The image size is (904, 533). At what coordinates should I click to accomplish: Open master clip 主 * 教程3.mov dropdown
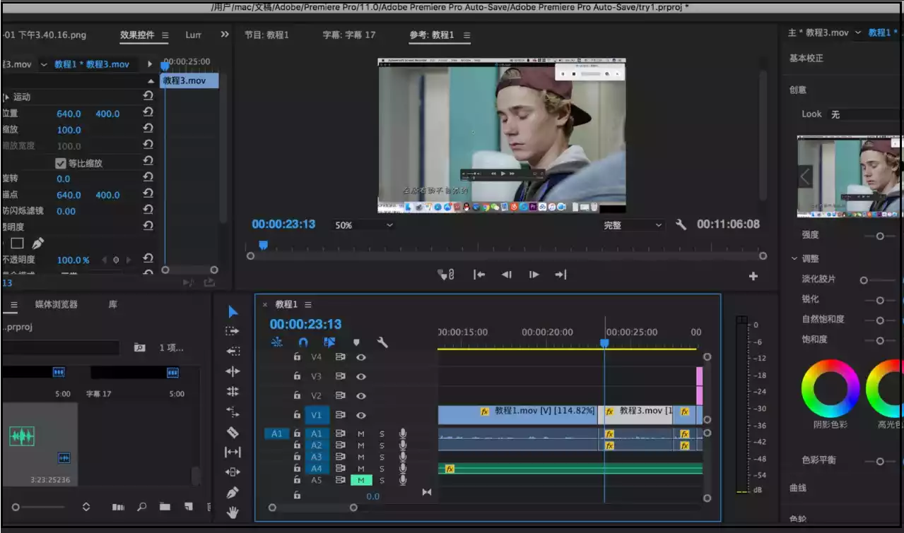(858, 32)
